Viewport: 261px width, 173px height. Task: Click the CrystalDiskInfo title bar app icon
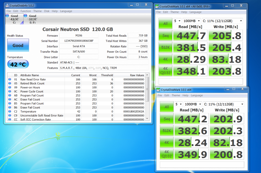coord(7,6)
